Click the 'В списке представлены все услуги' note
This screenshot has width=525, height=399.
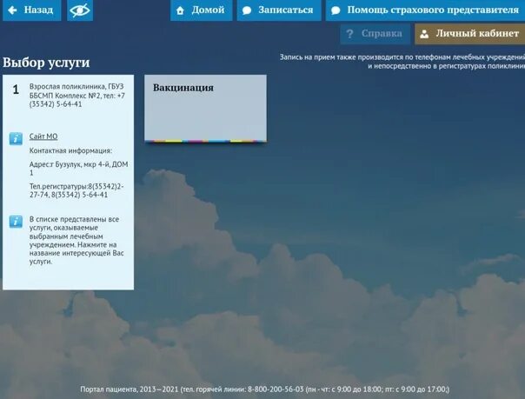pyautogui.click(x=76, y=240)
